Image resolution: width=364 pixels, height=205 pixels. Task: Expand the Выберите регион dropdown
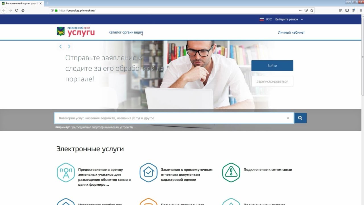[289, 19]
